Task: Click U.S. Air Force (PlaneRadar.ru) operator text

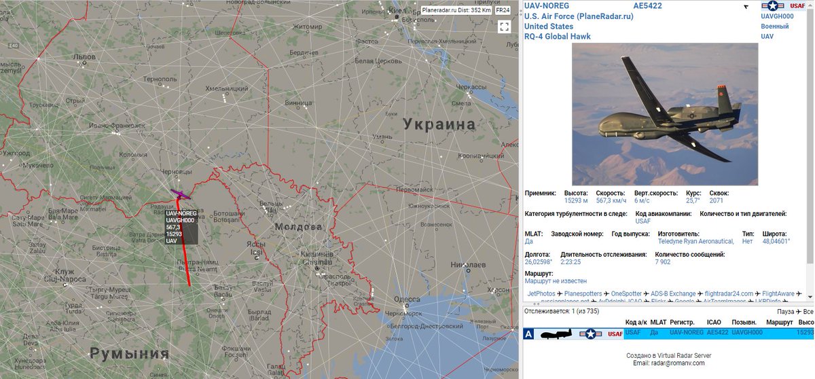Action: click(579, 16)
